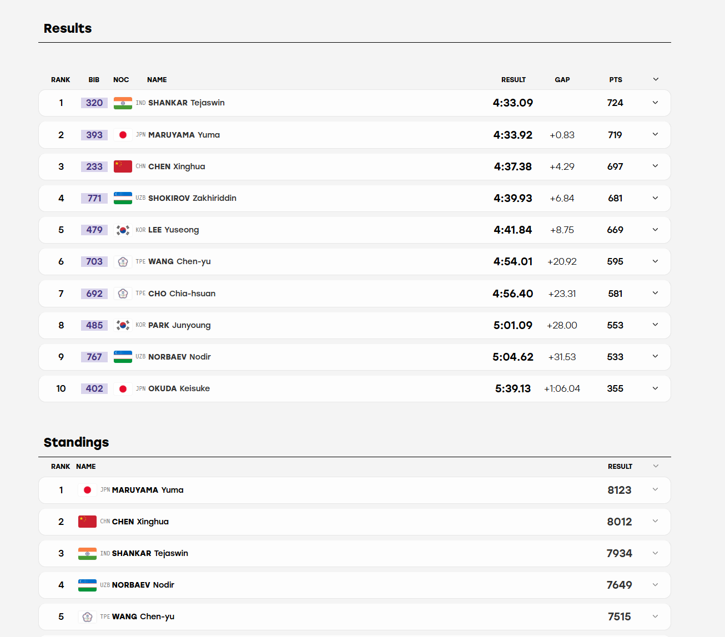725x637 pixels.
Task: Click the PTS column header
Action: pos(616,80)
